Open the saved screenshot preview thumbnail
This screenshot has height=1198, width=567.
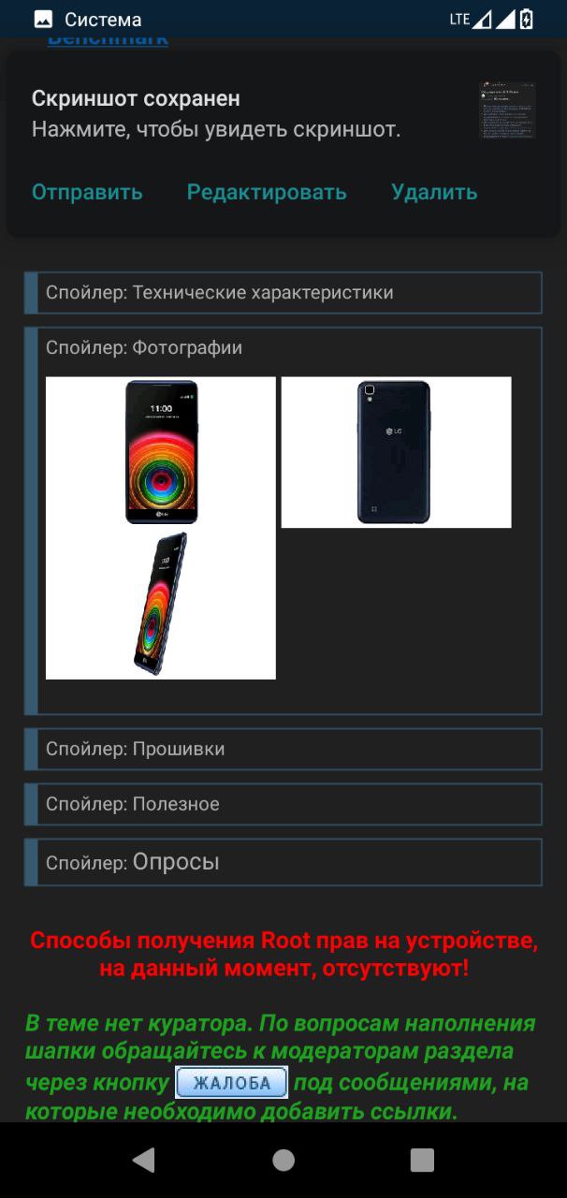(508, 110)
